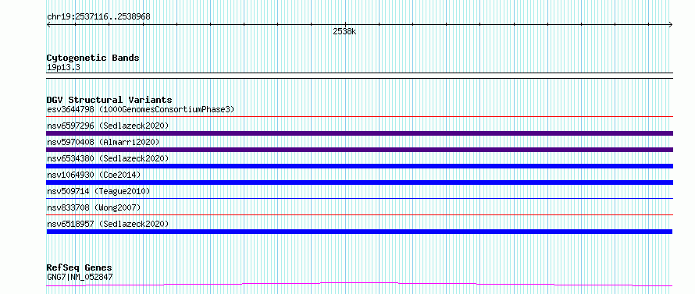The height and width of the screenshot is (294, 695).
Task: Click the RefSeq Genes track heading
Action: coord(79,268)
